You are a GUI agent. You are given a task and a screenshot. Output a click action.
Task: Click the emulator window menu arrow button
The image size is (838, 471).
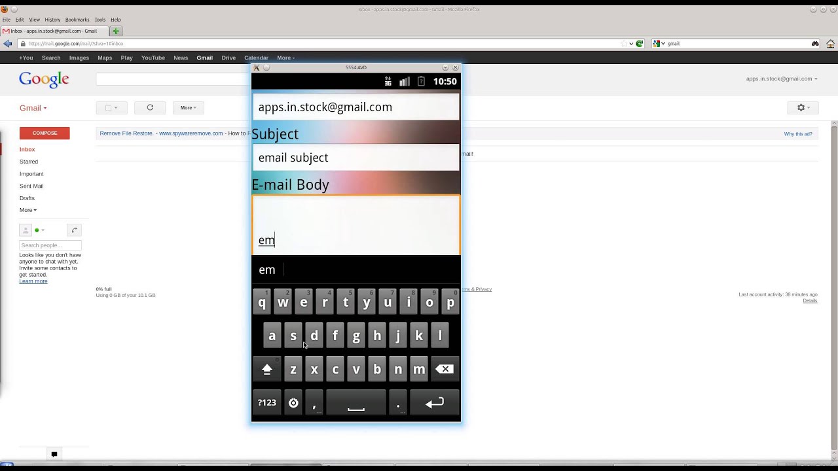[x=445, y=67]
